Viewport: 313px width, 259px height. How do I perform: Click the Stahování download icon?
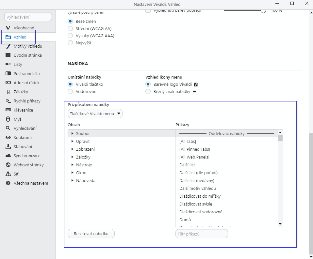pyautogui.click(x=8, y=146)
